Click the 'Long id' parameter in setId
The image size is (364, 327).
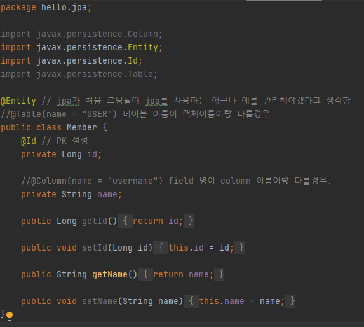[130, 247]
